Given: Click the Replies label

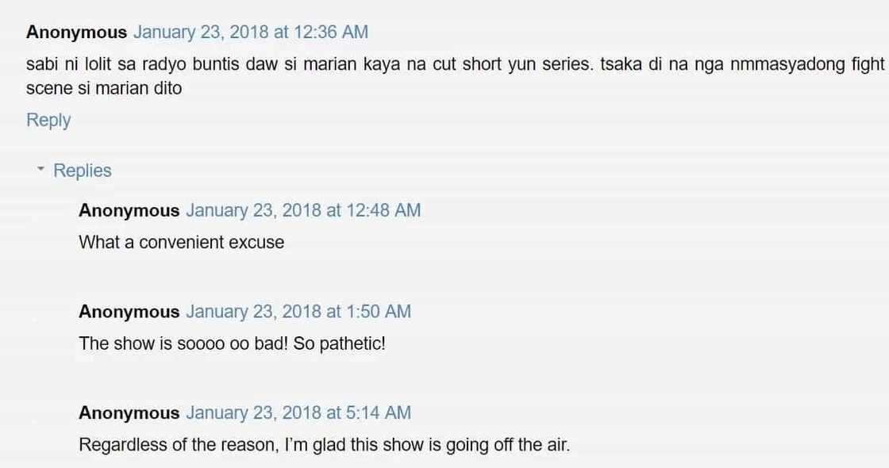Looking at the screenshot, I should 82,171.
